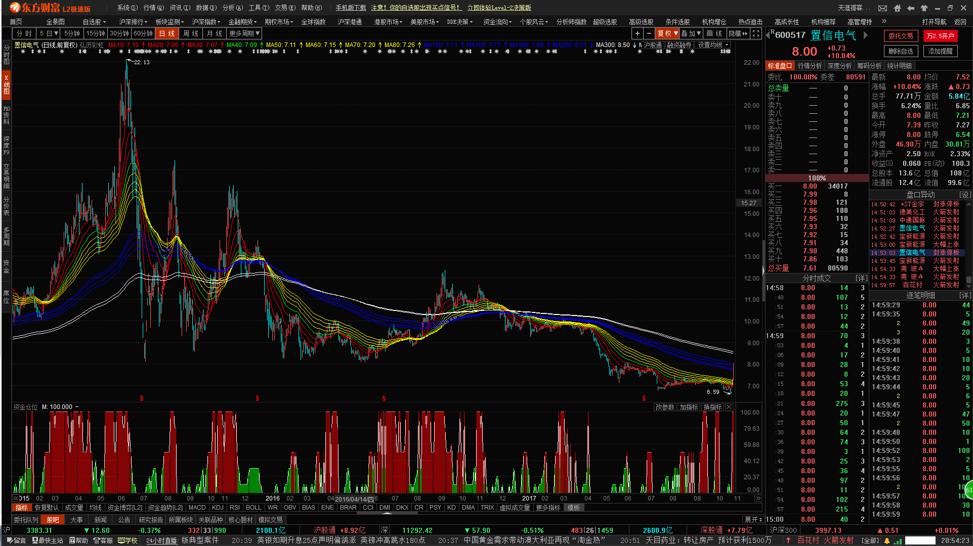This screenshot has width=973, height=546.
Task: Open the 股吧 bottom tab
Action: [53, 520]
